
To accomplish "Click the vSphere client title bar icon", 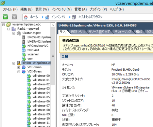I will pyautogui.click(x=2, y=3).
